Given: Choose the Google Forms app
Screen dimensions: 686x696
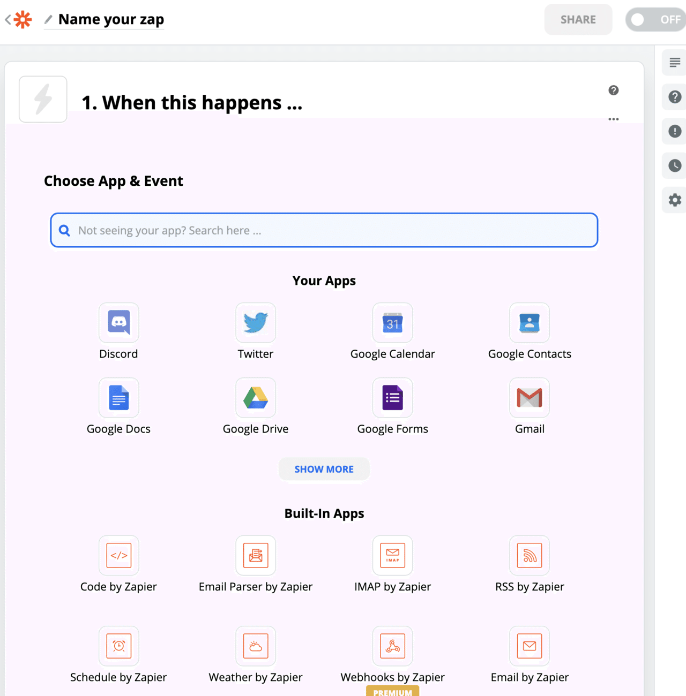Looking at the screenshot, I should [x=393, y=407].
